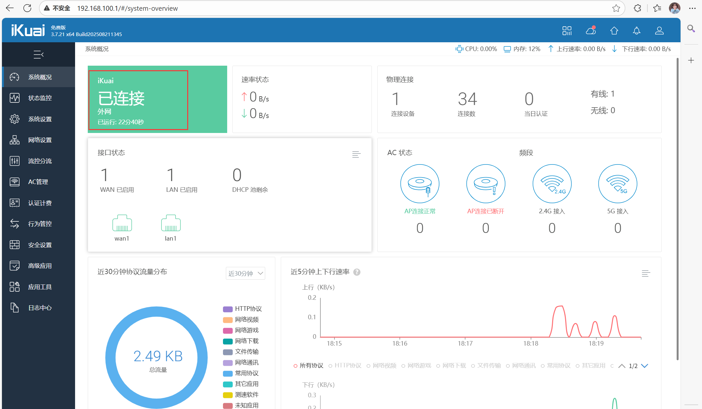Screen dimensions: 702x409
Task: Open the 接口状态 panel options menu
Action: pos(356,154)
